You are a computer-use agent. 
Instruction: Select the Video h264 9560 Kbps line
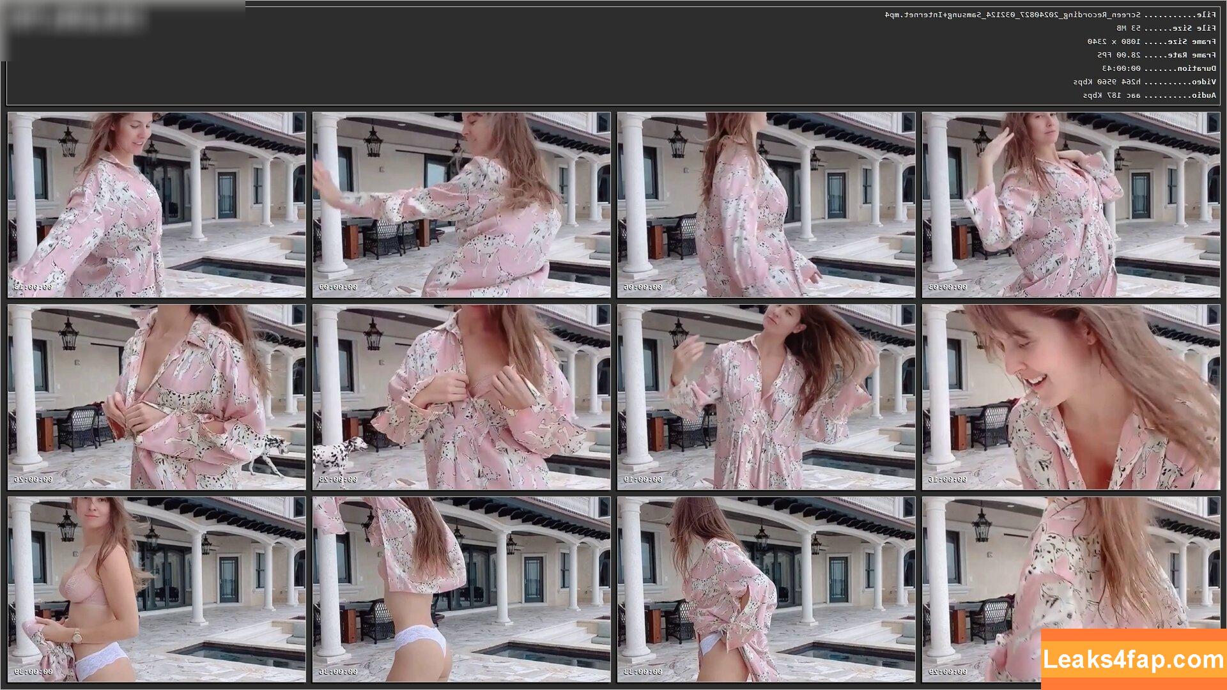click(x=1145, y=82)
